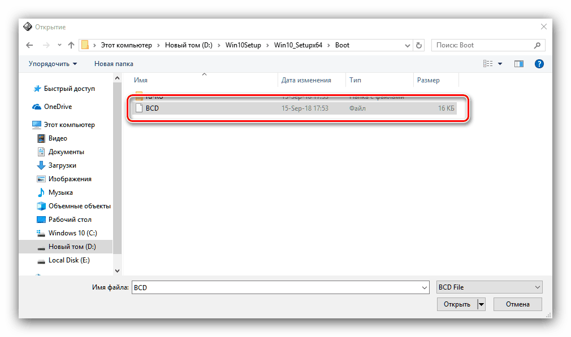Select 'Этот компьютер' in sidebar tree
571x337 pixels.
69,125
